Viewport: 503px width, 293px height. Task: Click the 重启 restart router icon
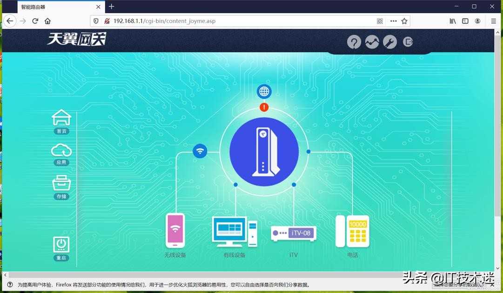(62, 246)
